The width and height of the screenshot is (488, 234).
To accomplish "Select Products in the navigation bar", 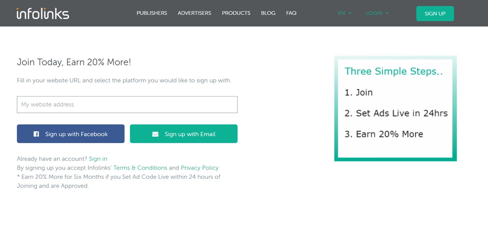I will pos(236,13).
